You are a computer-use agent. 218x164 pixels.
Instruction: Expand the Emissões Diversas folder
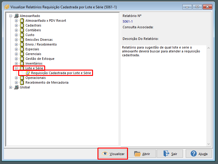(x=16, y=40)
